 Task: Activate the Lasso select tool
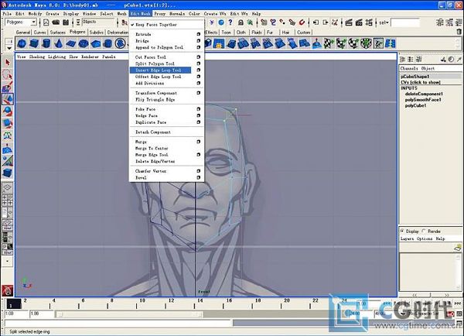(8, 74)
